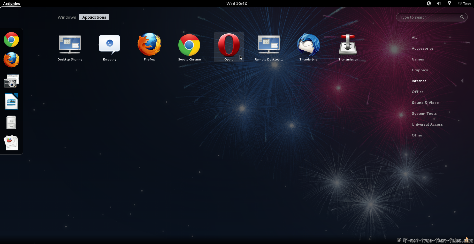Viewport: 474px width, 244px height.
Task: Open the Test user menu
Action: coord(464,3)
